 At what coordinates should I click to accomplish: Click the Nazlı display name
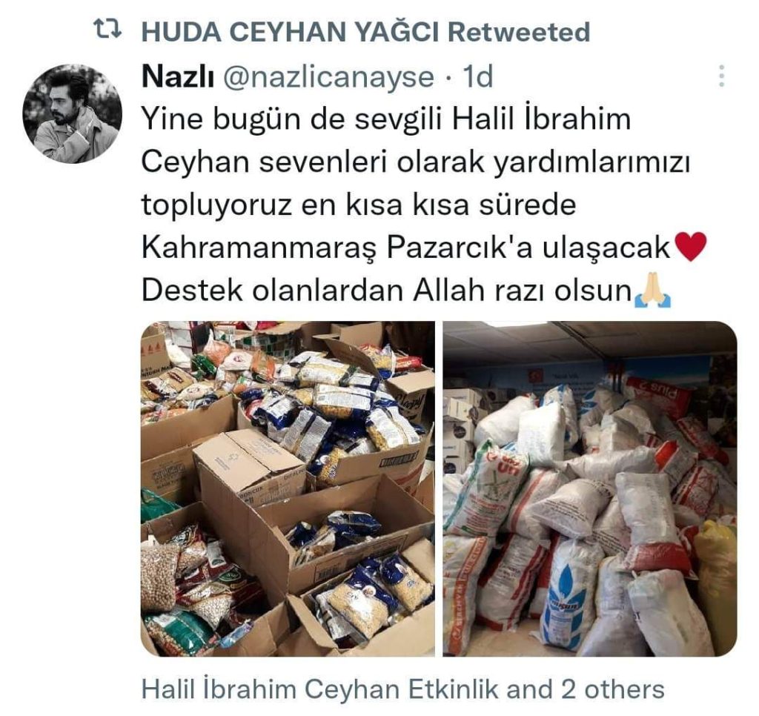(x=178, y=77)
